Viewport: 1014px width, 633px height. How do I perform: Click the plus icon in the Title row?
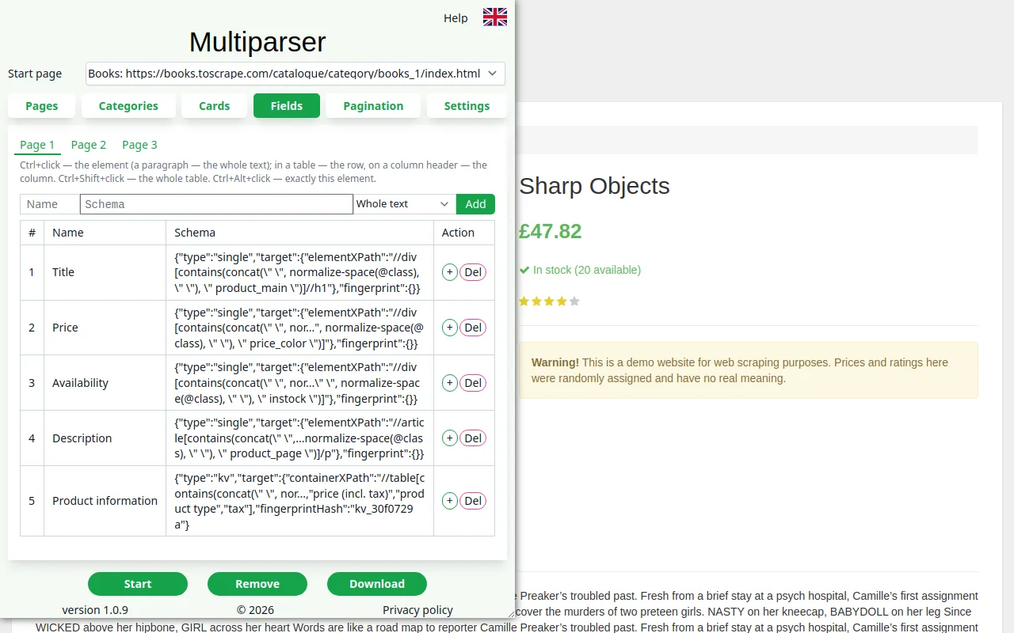pos(449,272)
